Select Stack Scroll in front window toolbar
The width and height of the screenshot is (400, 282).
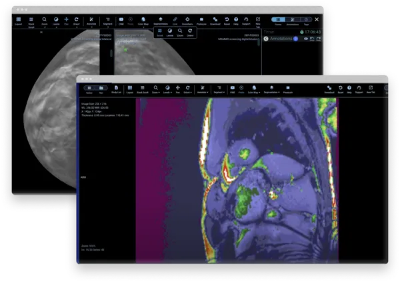click(143, 89)
